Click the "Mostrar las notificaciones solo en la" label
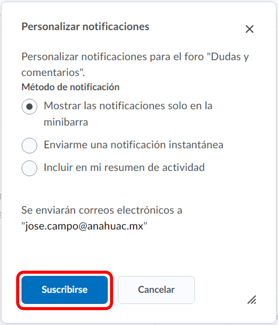This screenshot has width=278, height=325. (x=128, y=106)
